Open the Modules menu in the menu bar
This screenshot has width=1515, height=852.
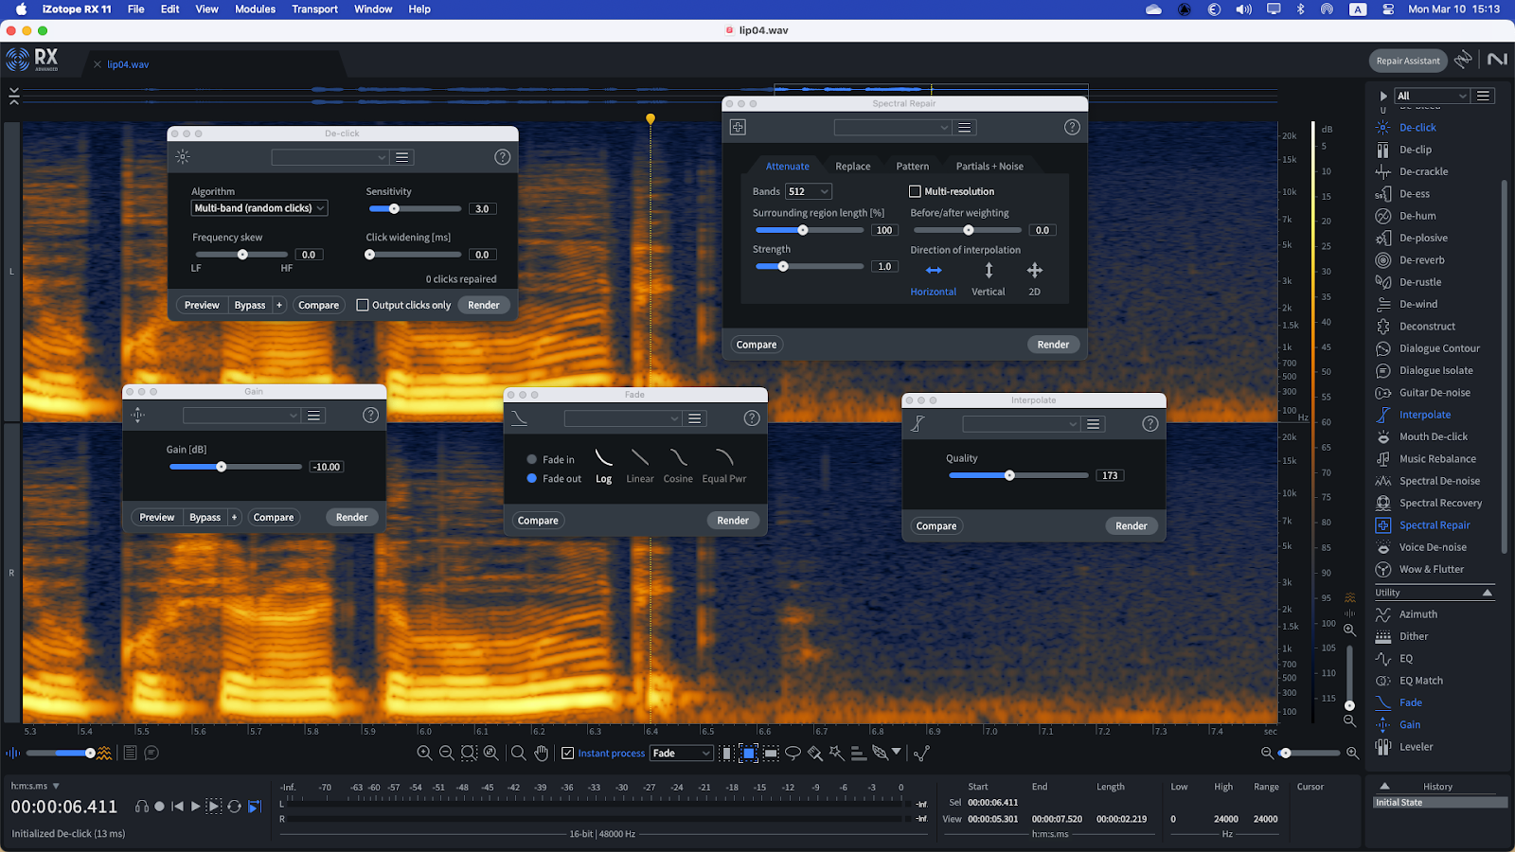pos(255,9)
